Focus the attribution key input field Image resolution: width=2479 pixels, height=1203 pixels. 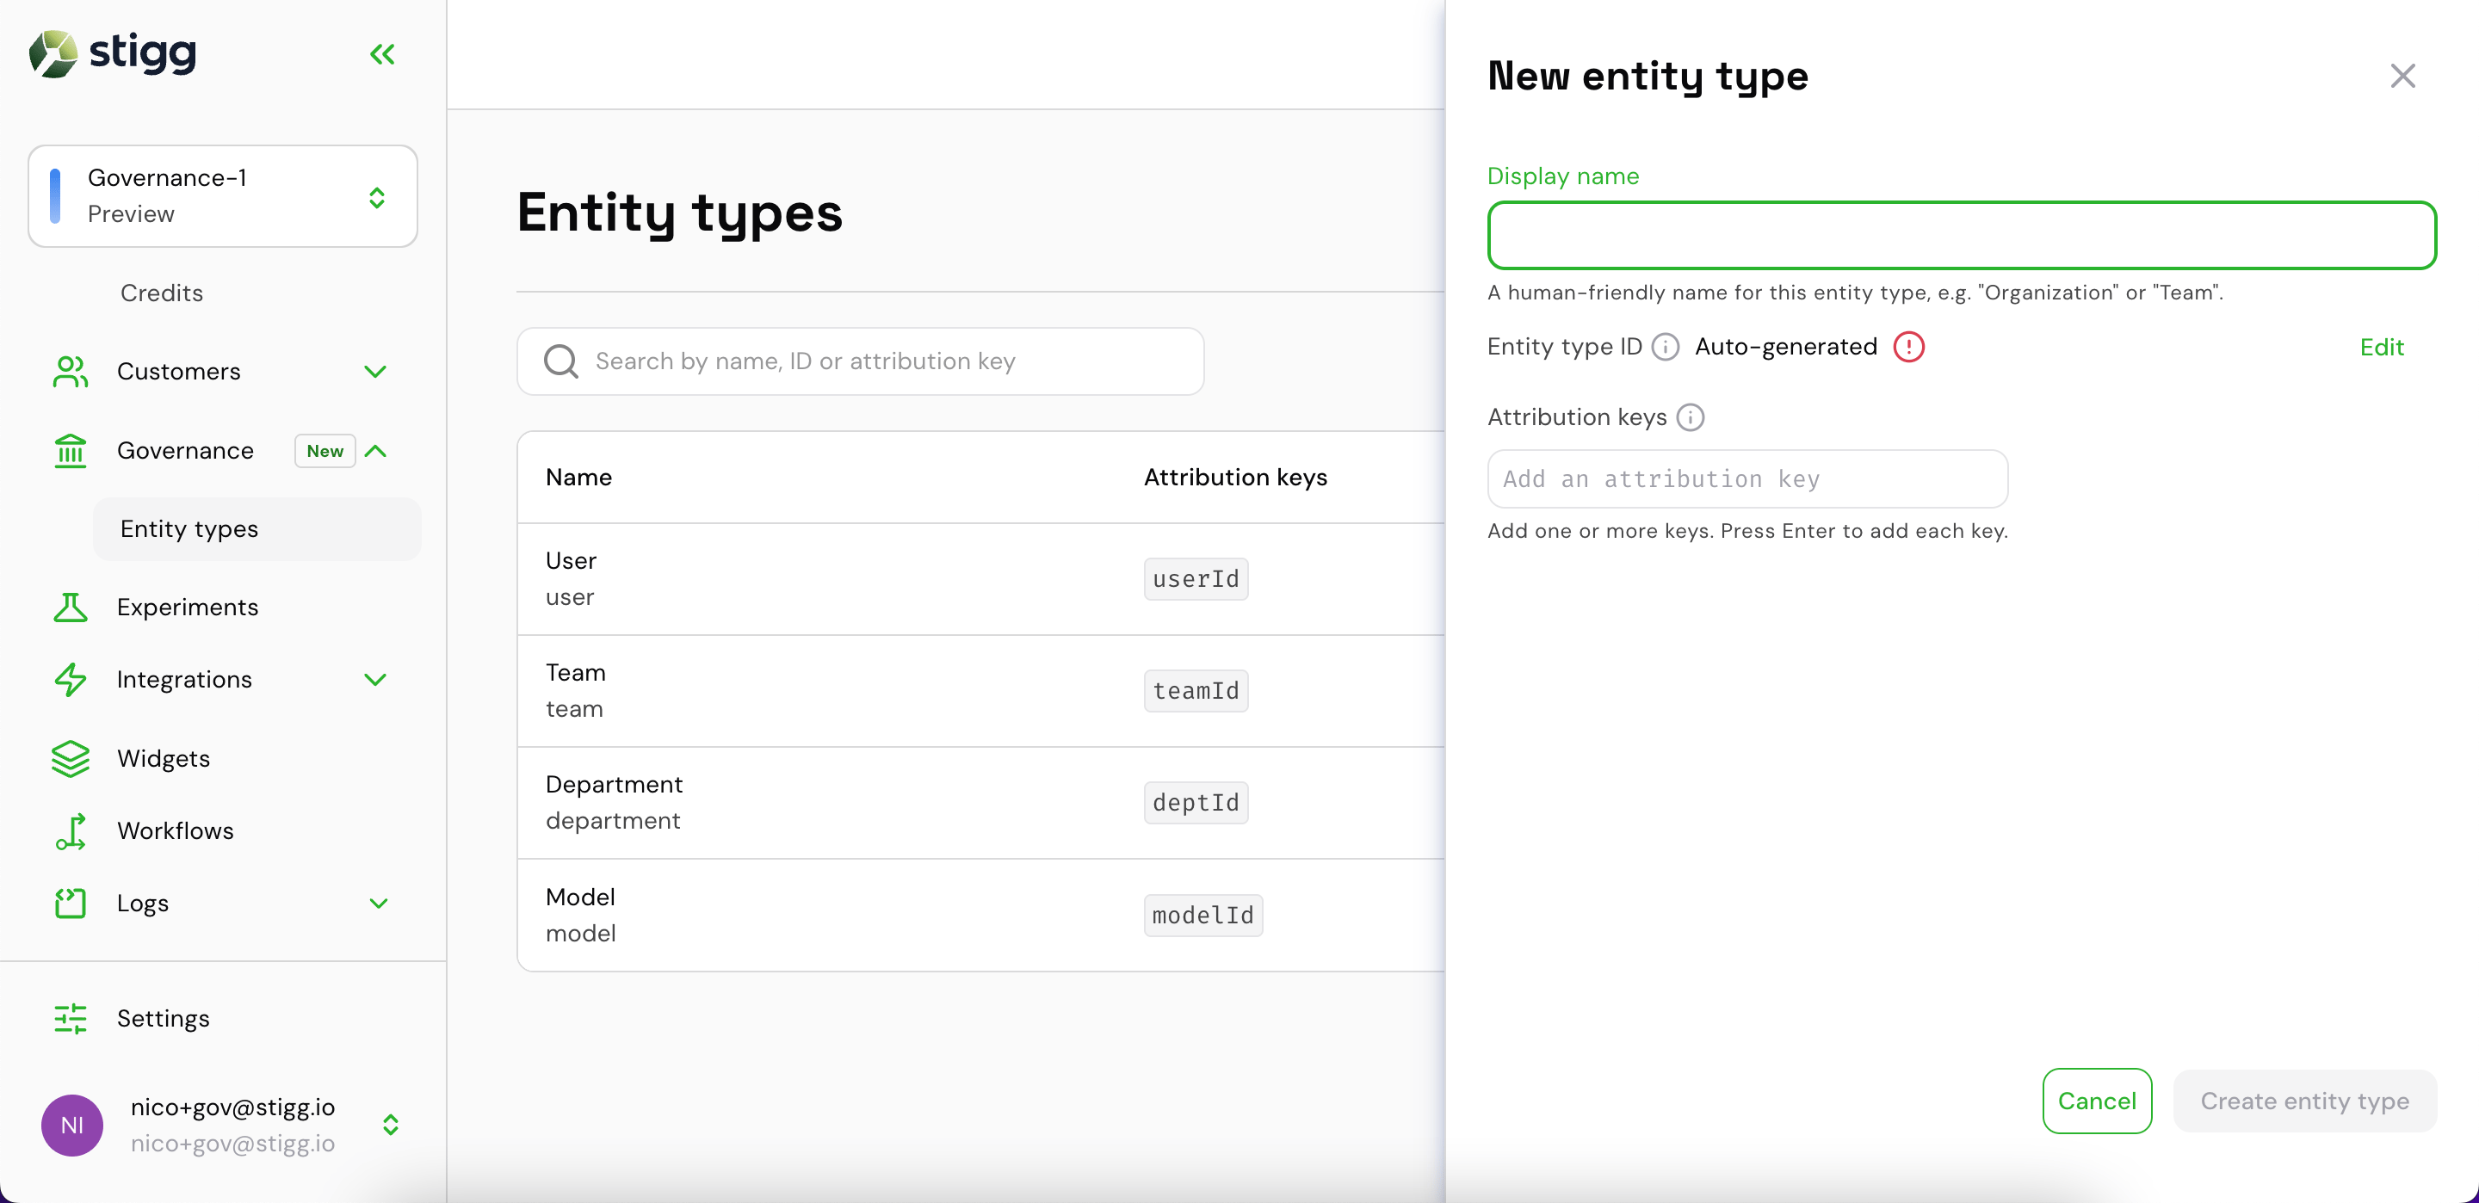click(1746, 478)
